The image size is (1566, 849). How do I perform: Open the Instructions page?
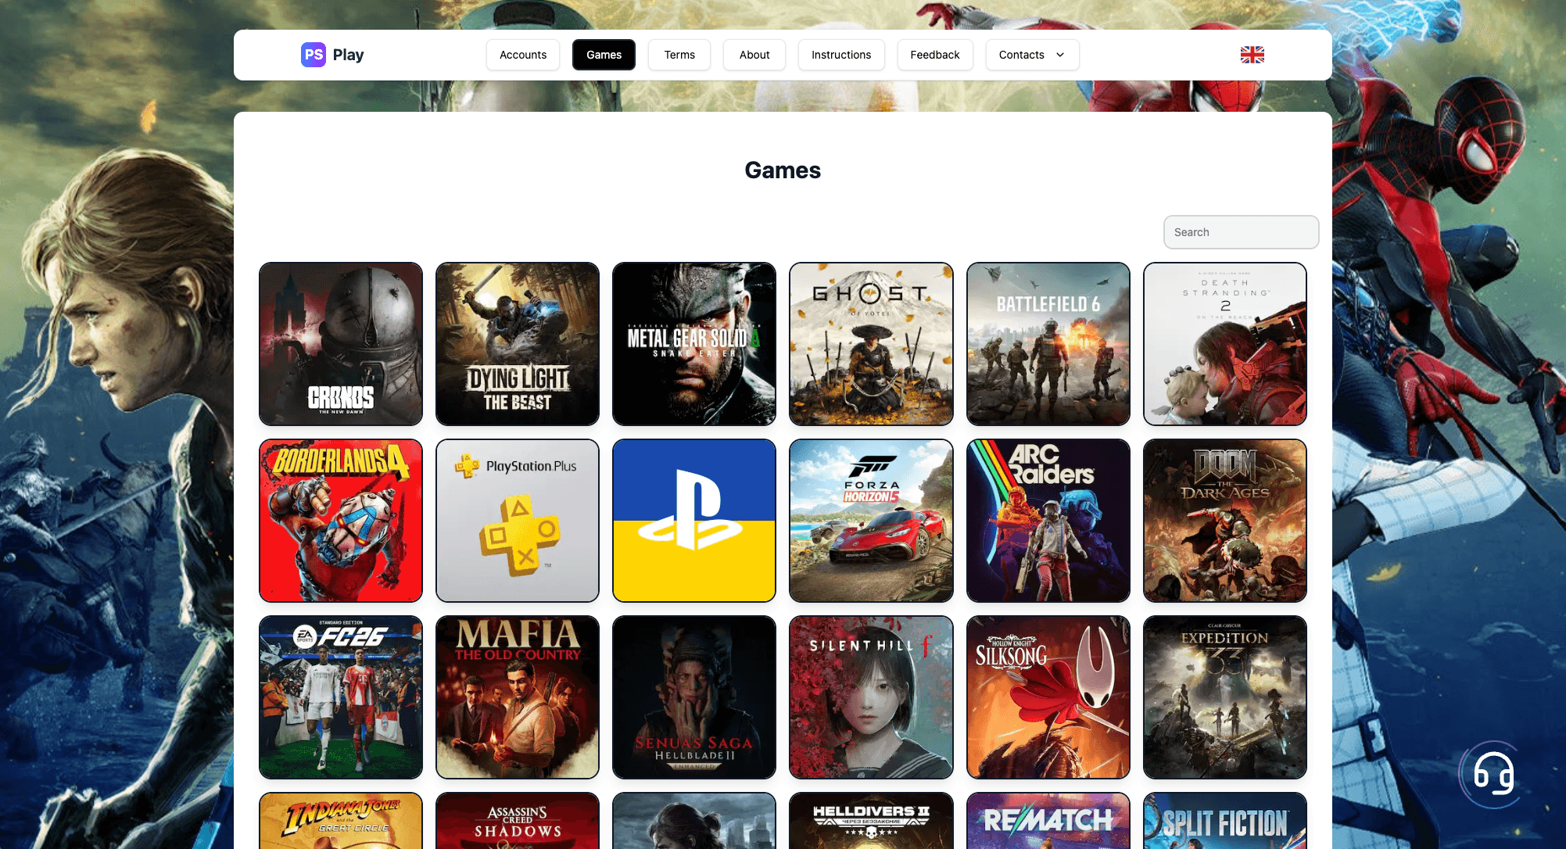pyautogui.click(x=841, y=55)
